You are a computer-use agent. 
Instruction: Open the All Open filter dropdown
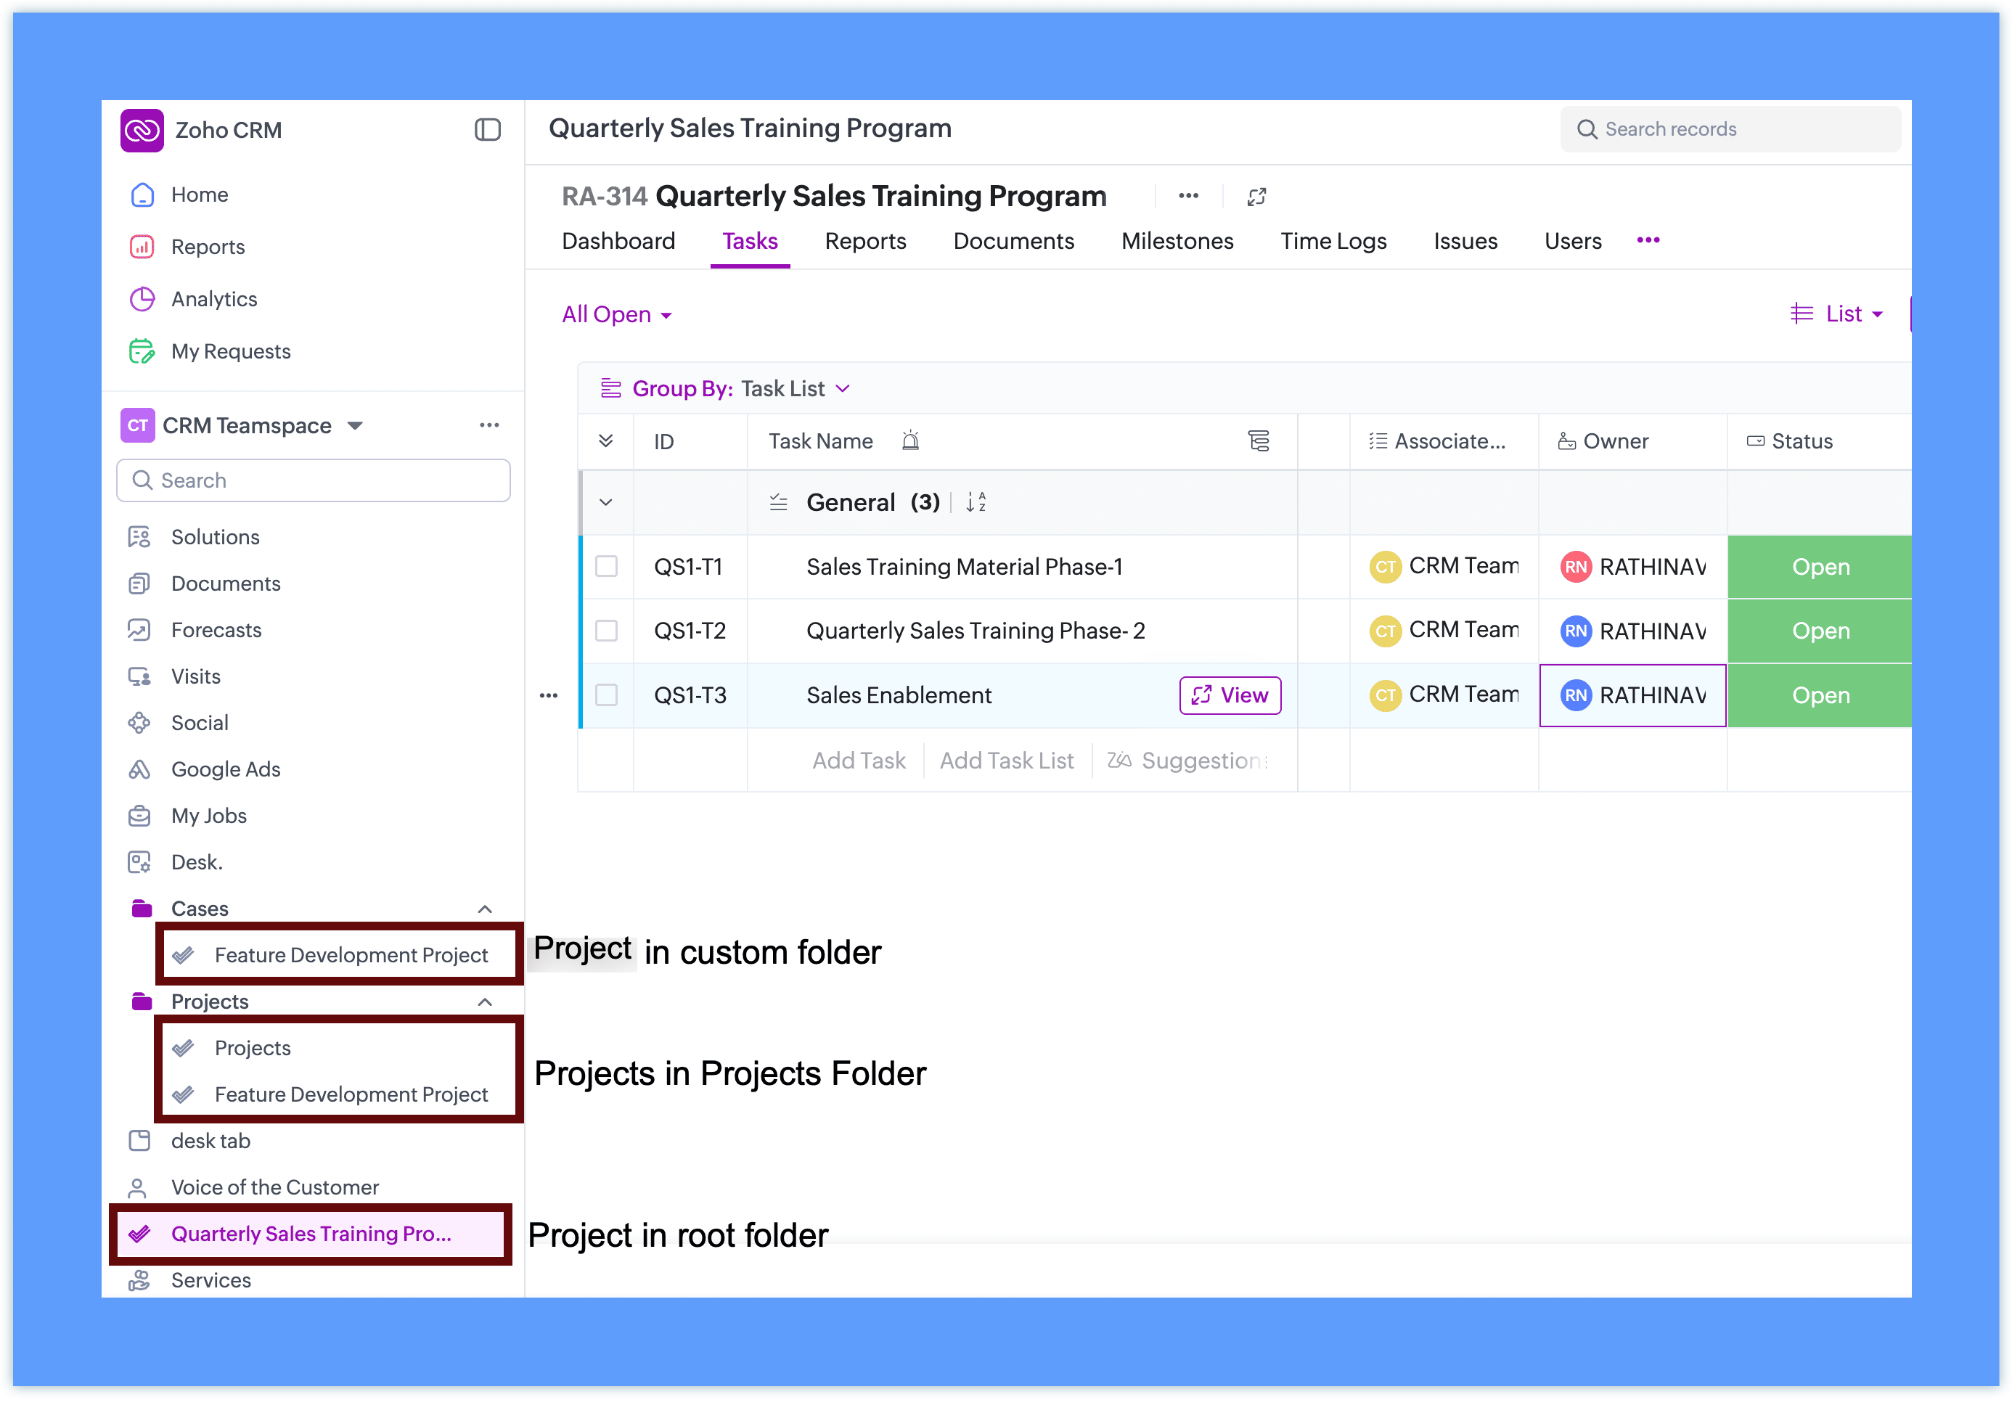tap(617, 314)
